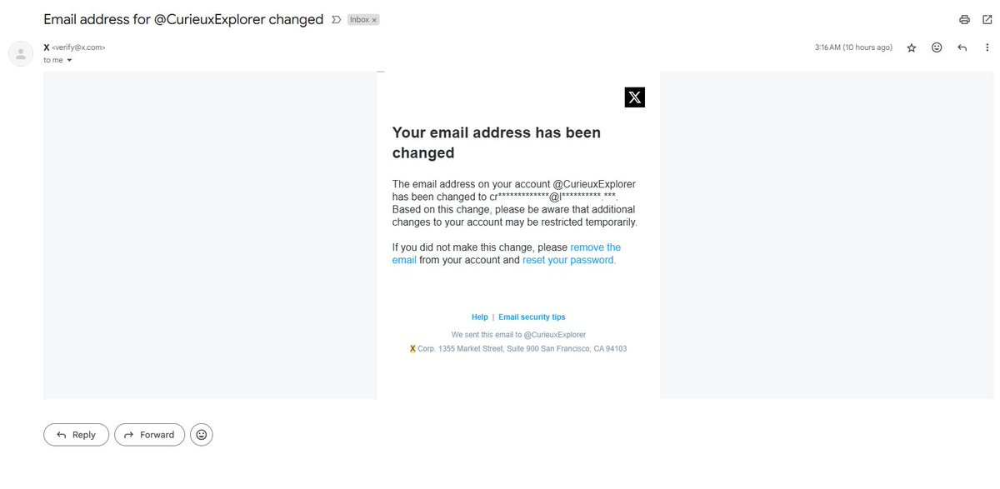Viewport: 1000px width, 489px height.
Task: Click the black X logo in the email
Action: [635, 97]
